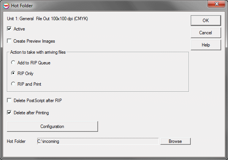Cancel the Hot Folder dialog

point(205,33)
